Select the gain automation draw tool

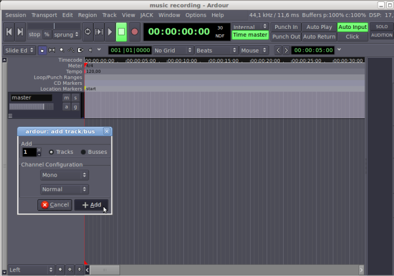point(71,51)
